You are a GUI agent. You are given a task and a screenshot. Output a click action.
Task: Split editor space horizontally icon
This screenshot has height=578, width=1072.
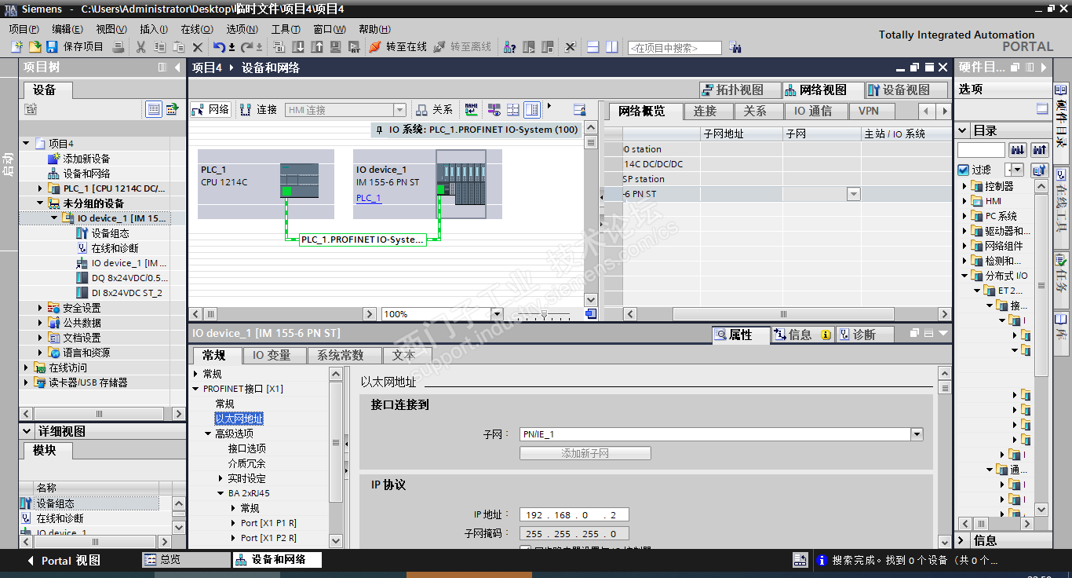click(593, 47)
